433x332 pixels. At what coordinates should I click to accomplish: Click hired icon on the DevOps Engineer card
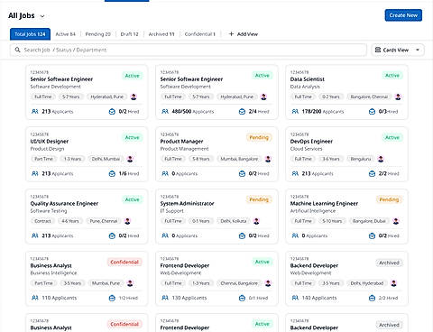[x=372, y=173]
